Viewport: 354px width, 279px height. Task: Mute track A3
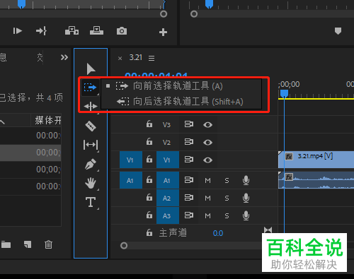(x=207, y=215)
